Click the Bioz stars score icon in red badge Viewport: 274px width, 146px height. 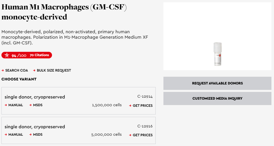coord(7,55)
